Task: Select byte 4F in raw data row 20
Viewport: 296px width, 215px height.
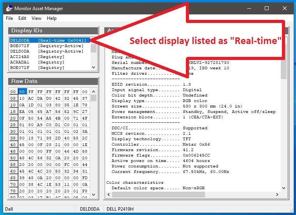Action: click(85, 118)
